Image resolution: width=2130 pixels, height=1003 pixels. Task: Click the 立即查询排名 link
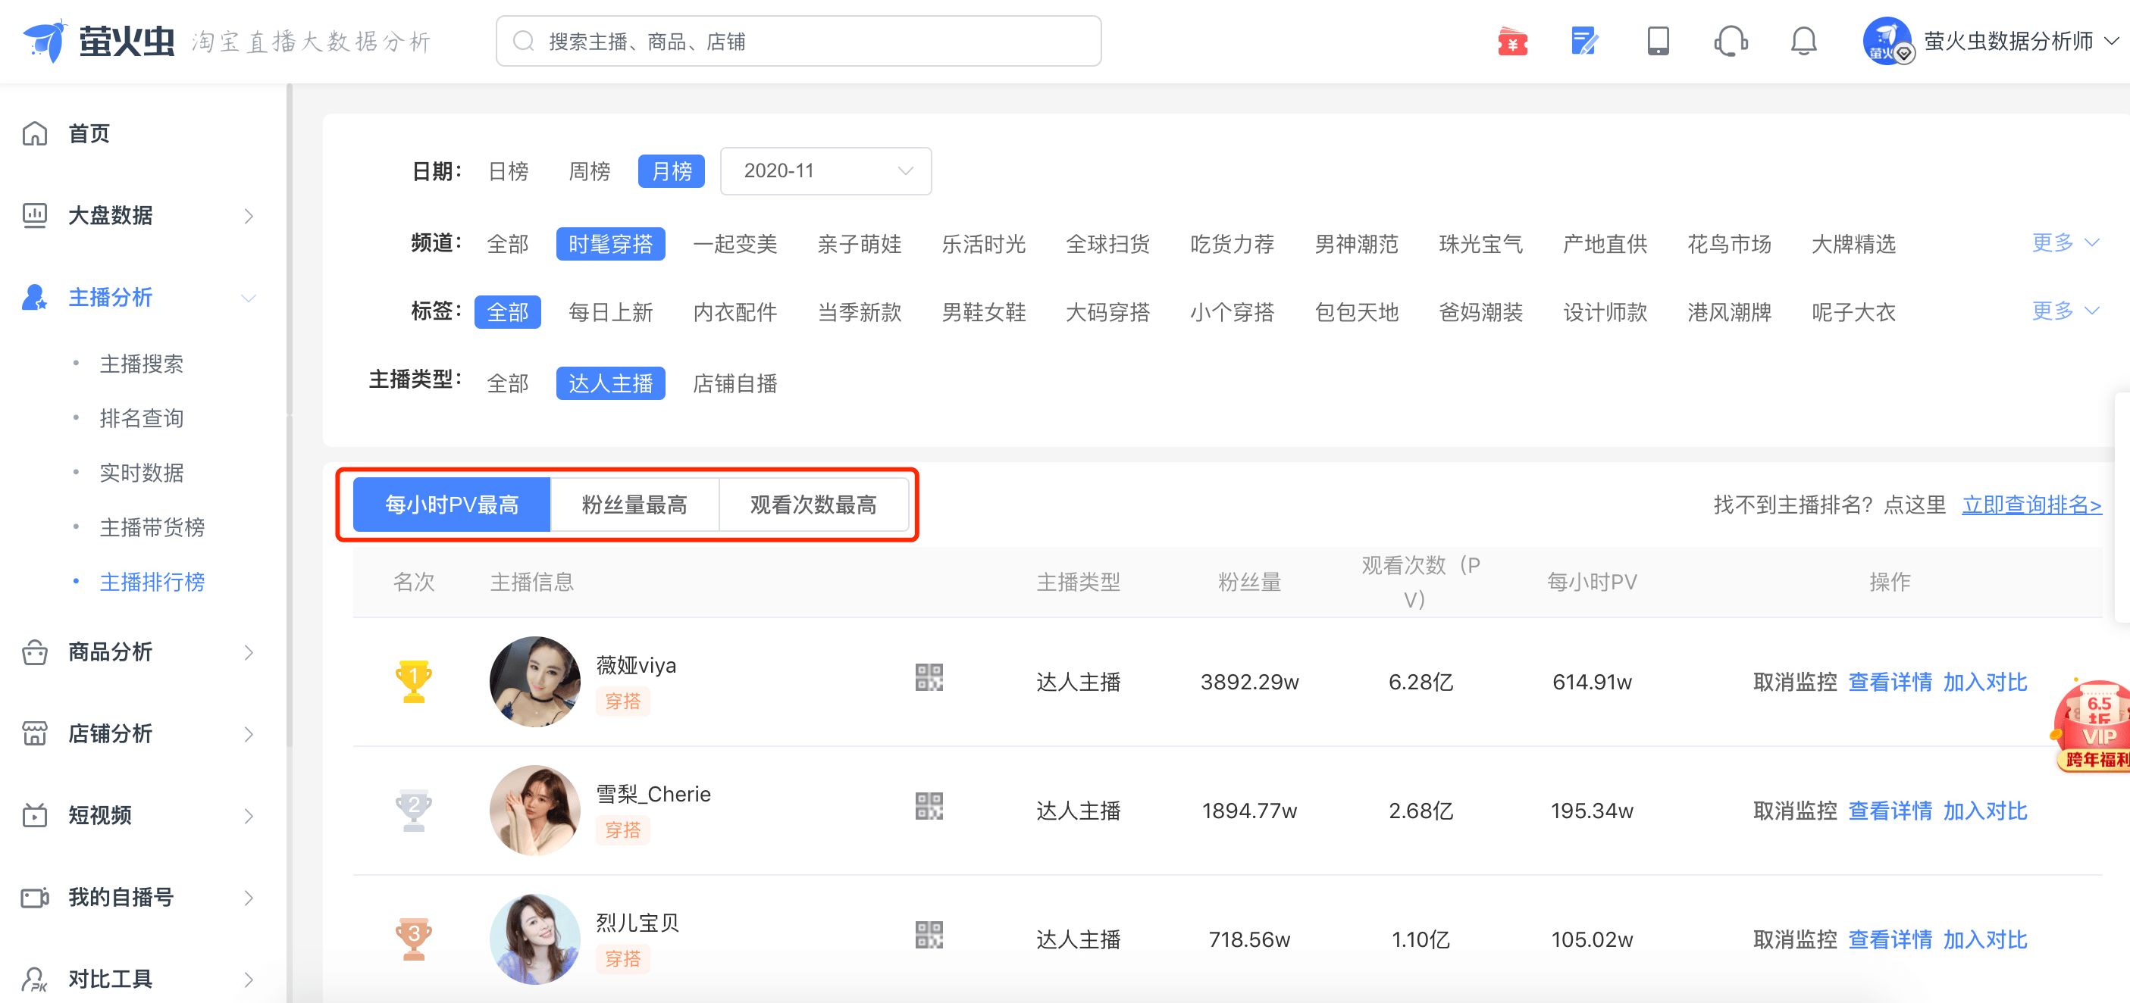pos(2031,505)
